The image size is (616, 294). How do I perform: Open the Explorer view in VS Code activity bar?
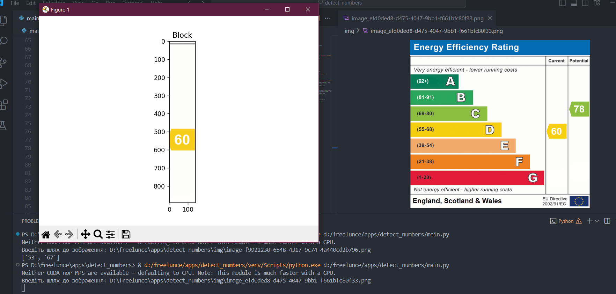point(3,21)
